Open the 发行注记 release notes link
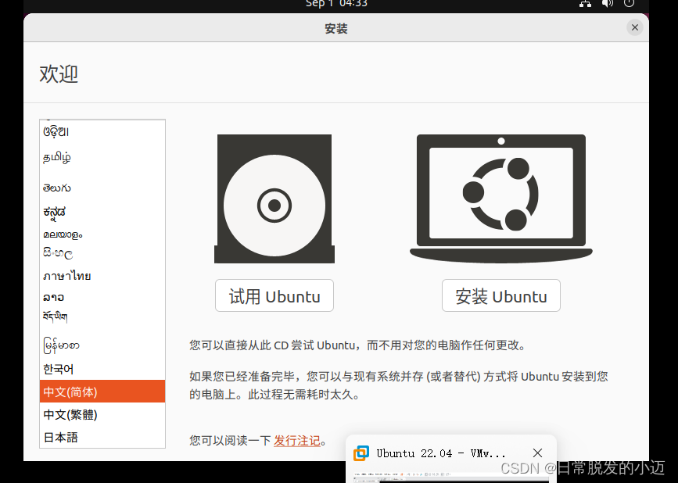The height and width of the screenshot is (483, 678). point(297,441)
